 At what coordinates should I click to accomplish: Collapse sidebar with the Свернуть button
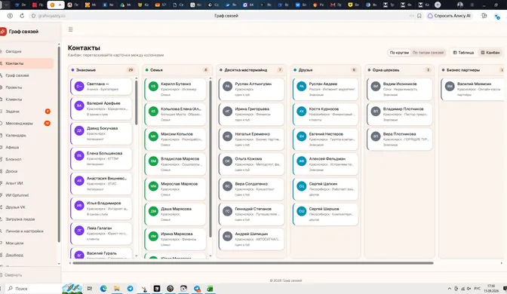(13, 275)
